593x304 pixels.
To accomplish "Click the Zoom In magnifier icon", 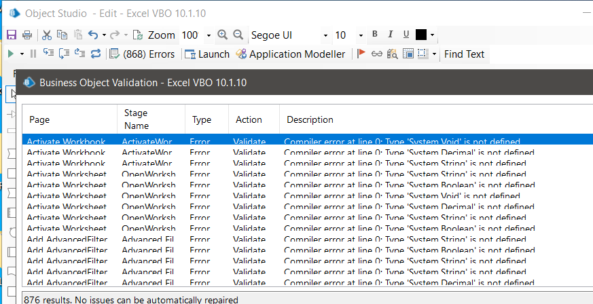I will (x=222, y=35).
